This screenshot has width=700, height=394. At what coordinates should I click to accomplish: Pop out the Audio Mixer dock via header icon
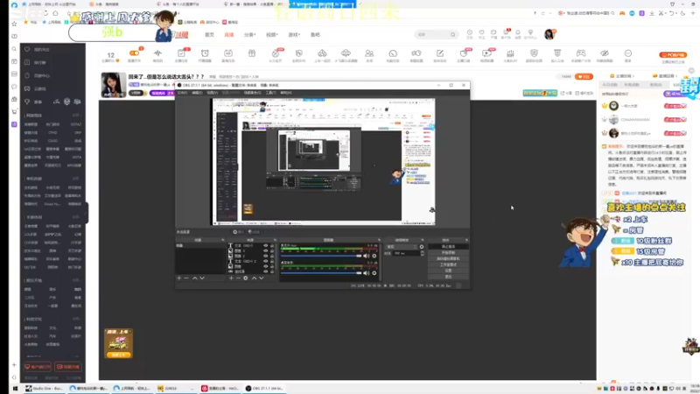point(379,240)
